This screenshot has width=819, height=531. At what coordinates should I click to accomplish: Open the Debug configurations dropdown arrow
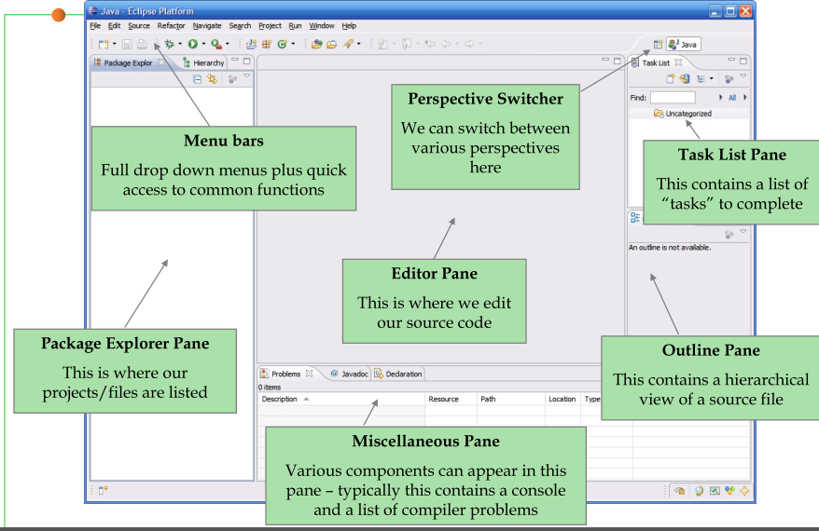180,44
